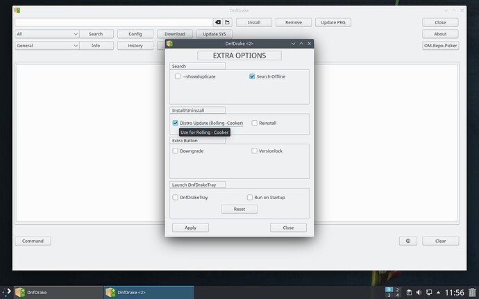This screenshot has height=299, width=479.
Task: Open the Config button
Action: [x=135, y=34]
